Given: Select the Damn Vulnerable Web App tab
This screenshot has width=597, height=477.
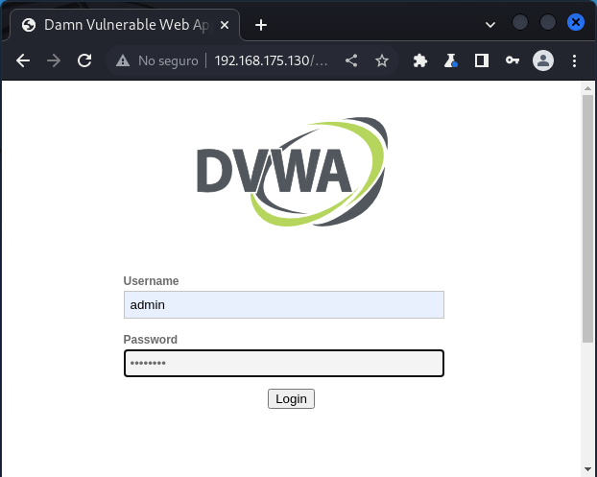Looking at the screenshot, I should [125, 25].
